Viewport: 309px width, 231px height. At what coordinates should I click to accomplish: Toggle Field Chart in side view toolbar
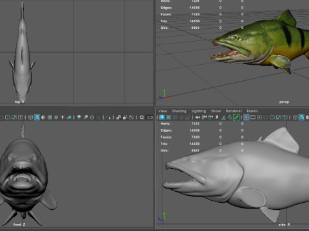click(272, 117)
